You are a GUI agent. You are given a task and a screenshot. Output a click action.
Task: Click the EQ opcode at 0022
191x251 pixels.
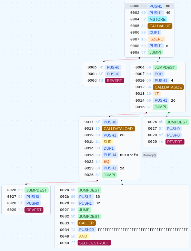point(106,161)
